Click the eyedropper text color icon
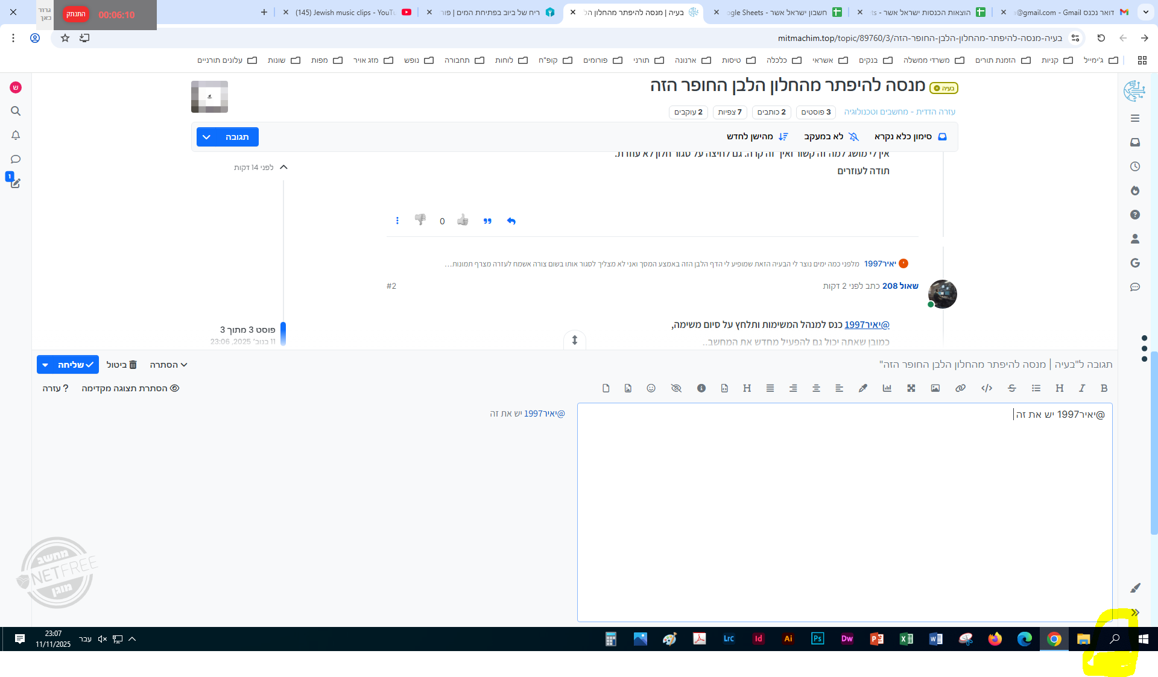1158x677 pixels. click(x=863, y=388)
